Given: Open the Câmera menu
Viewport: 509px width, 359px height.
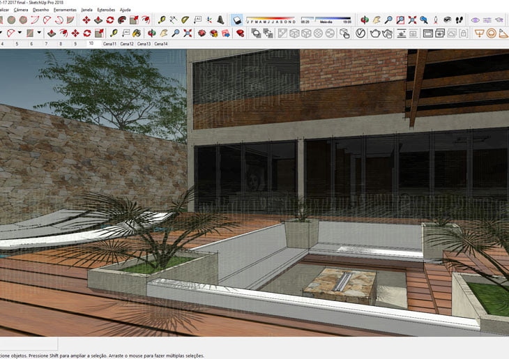Looking at the screenshot, I should 21,10.
